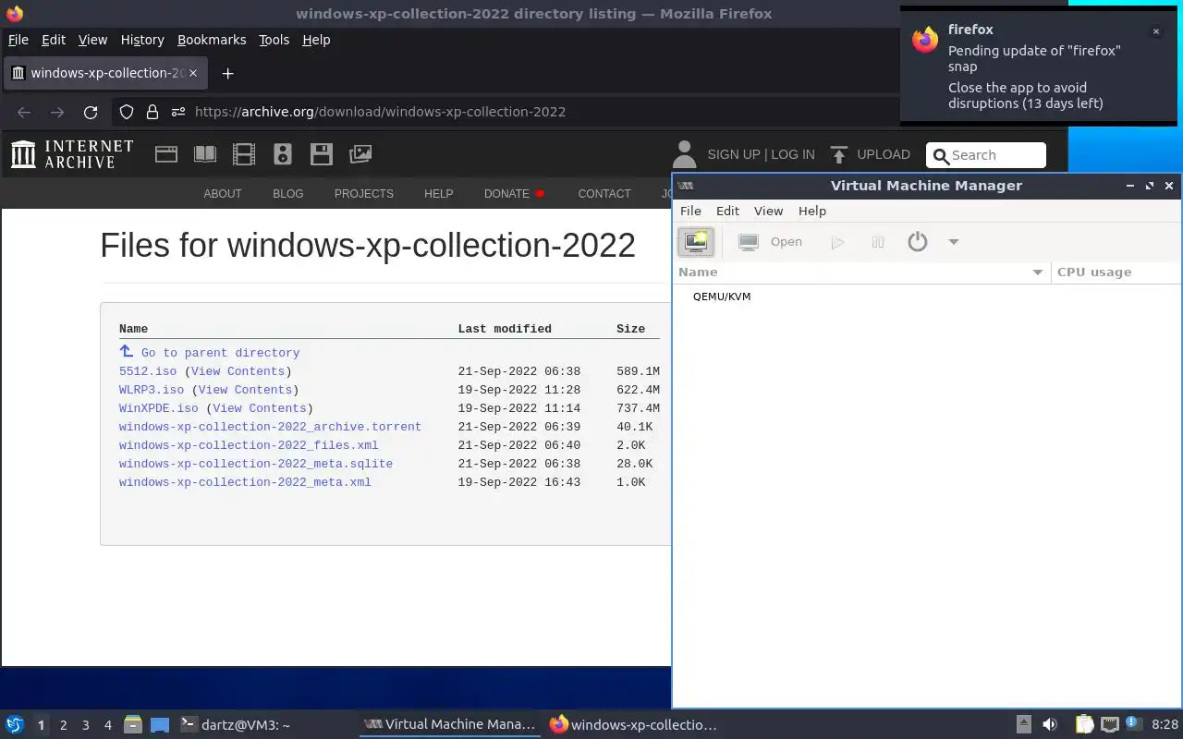Click the UPLOAD link

[x=871, y=154]
